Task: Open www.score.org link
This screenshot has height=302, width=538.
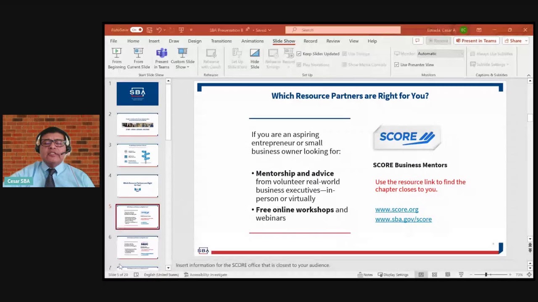Action: pos(397,209)
